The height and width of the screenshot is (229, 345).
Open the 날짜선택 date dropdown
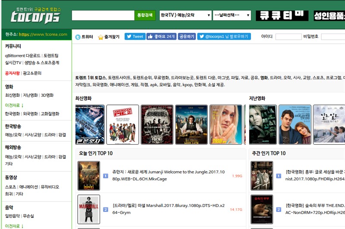pos(232,15)
